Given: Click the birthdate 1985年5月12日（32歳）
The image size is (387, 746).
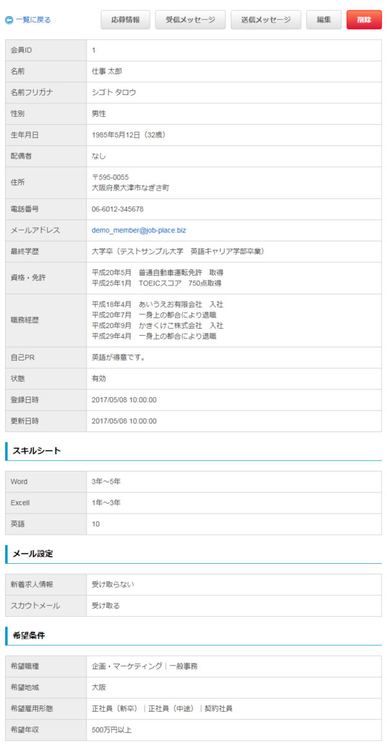Looking at the screenshot, I should pos(128,134).
